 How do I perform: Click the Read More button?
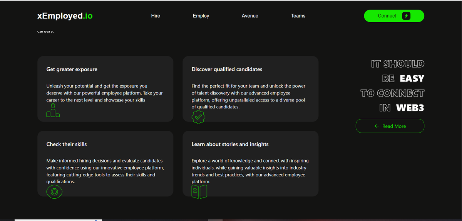[x=390, y=126]
